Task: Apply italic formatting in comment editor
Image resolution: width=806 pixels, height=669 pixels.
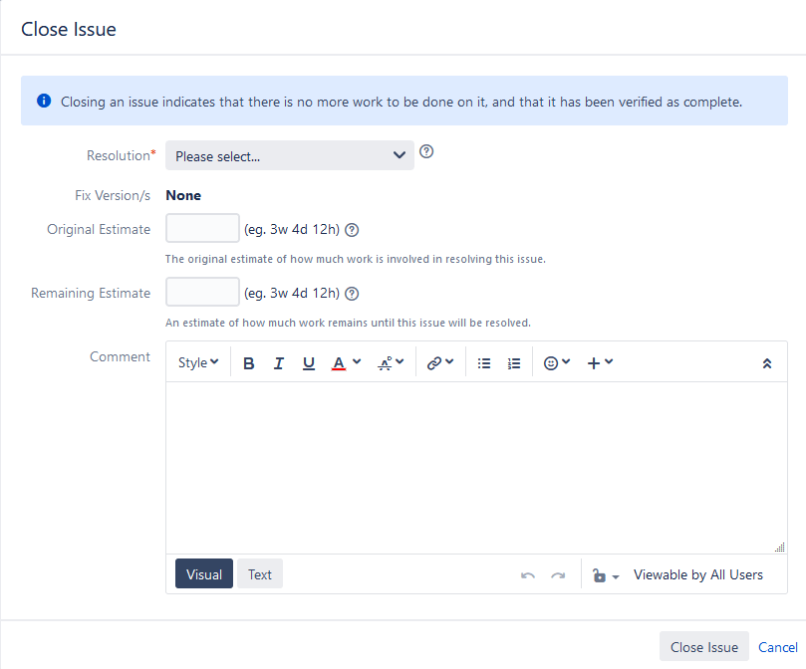Action: pos(279,363)
